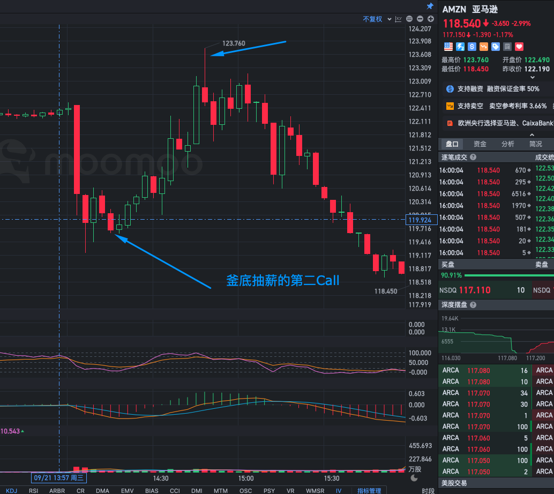554x494 pixels.
Task: Select the CCI indicator
Action: (x=175, y=490)
